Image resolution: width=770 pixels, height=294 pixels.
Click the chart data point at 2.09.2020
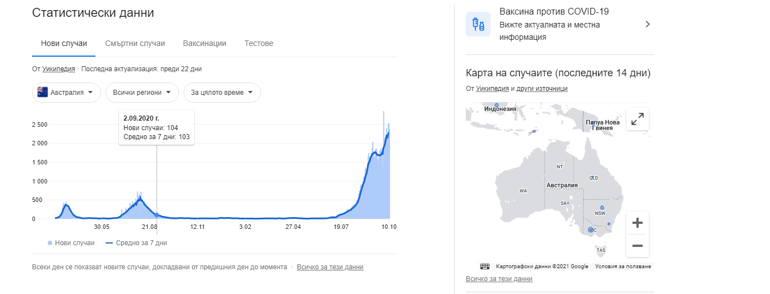(157, 215)
